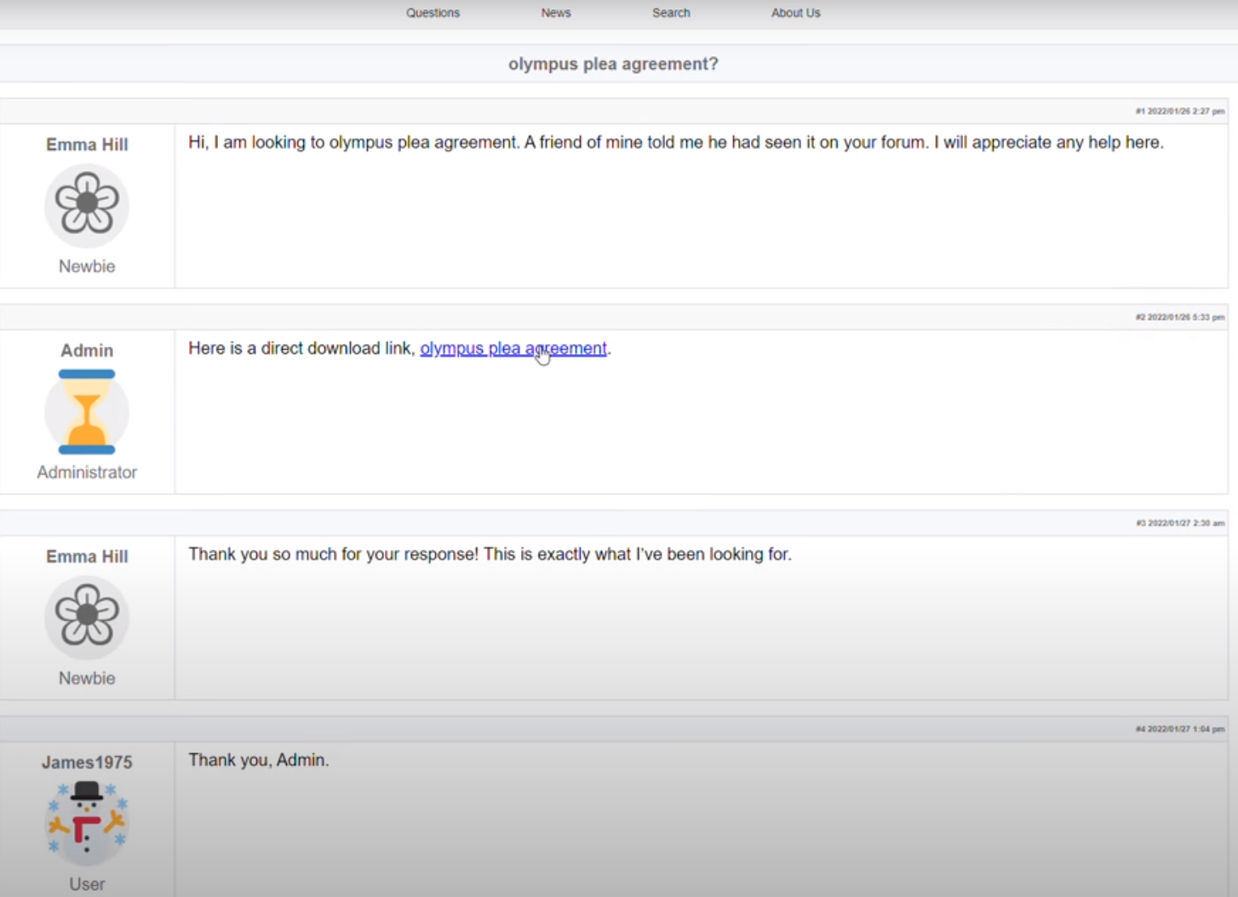Click the thread title 'olympus plea agreement?'
The height and width of the screenshot is (897, 1238).
pos(613,64)
